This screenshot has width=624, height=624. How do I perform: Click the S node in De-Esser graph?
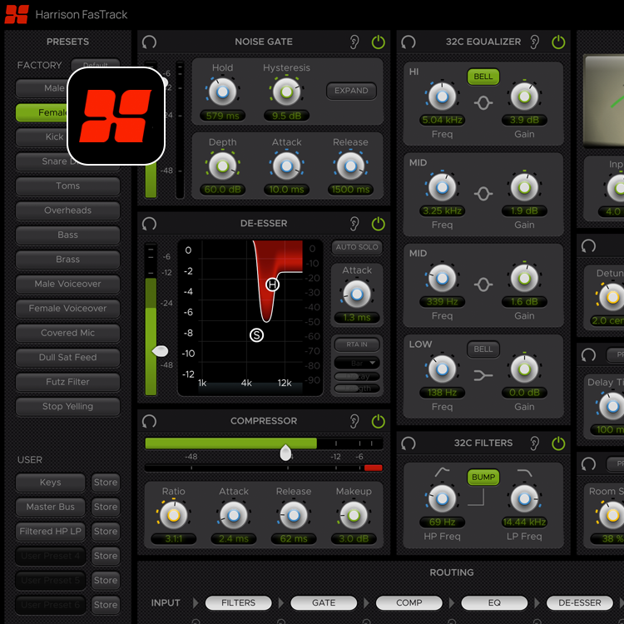256,334
